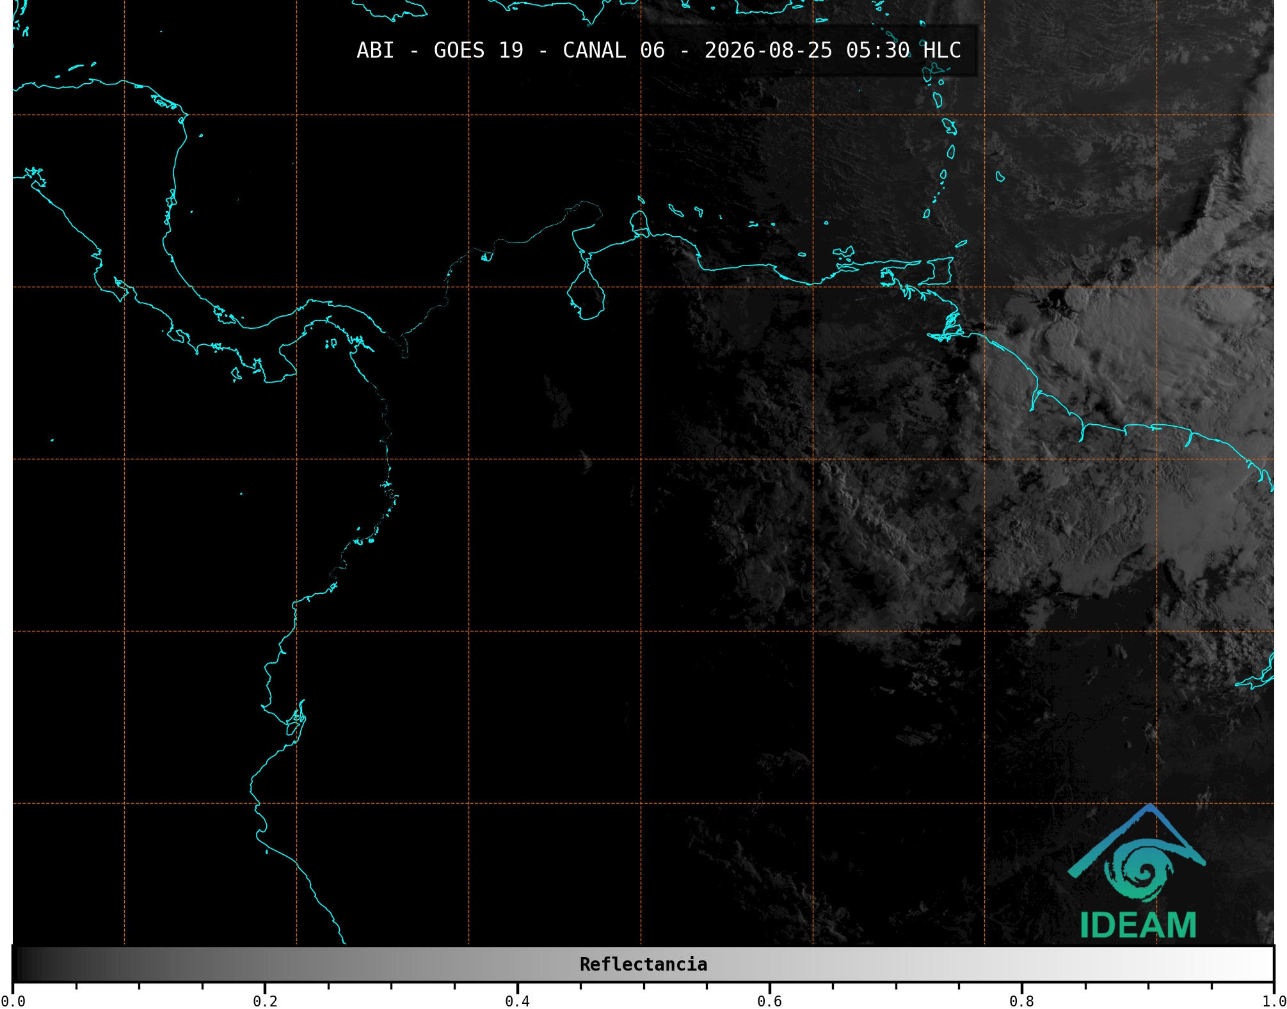Click the image title text "ABI - GOES 19 - CANAL 06"
Screen dimensions: 1287x1009
click(511, 51)
